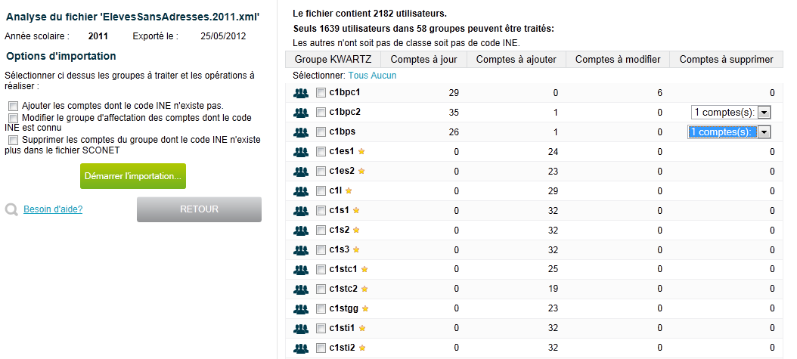Click the group icon for c1s2
Screen dimensions: 797x359
pyautogui.click(x=301, y=230)
